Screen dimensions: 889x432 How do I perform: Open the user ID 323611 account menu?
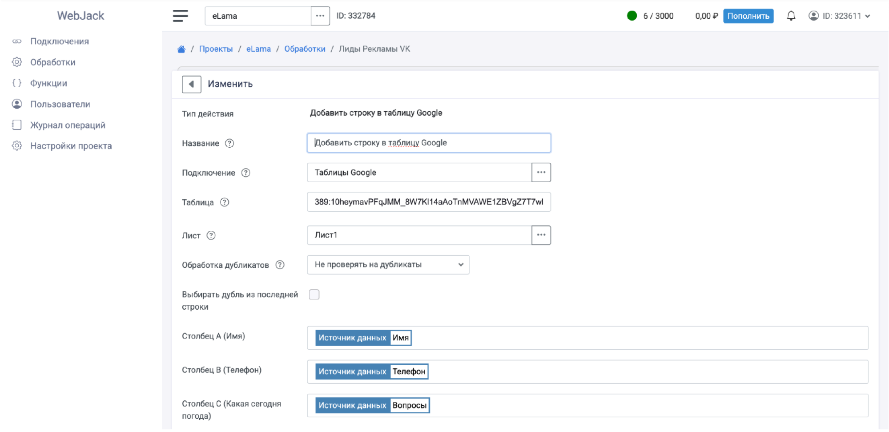click(x=840, y=16)
